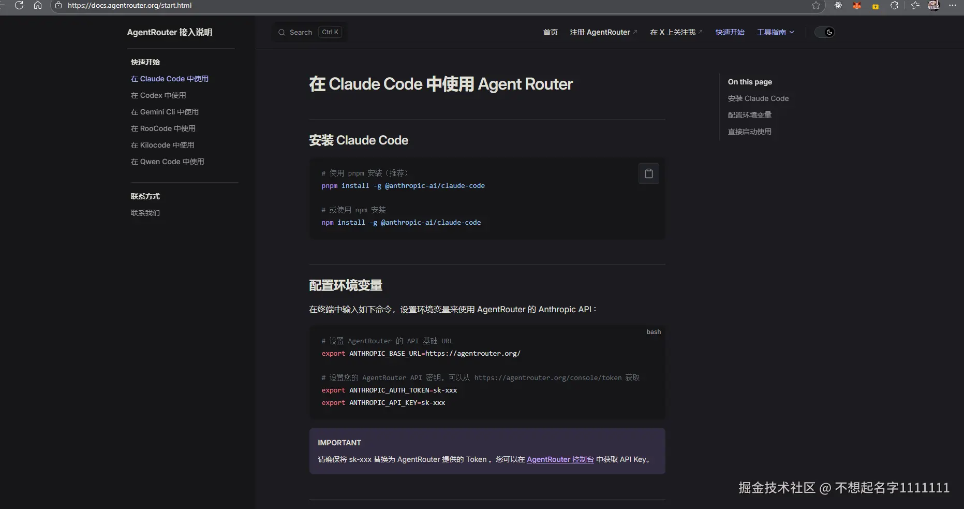Image resolution: width=964 pixels, height=509 pixels.
Task: Open the browser profile avatar
Action: (x=934, y=5)
